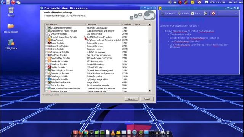Image resolution: width=244 pixels, height=137 pixels.
Task: Click the red X delete icon in the notes toolbar
Action: pyautogui.click(x=213, y=14)
